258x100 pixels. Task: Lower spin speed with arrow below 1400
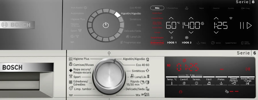click(191, 32)
